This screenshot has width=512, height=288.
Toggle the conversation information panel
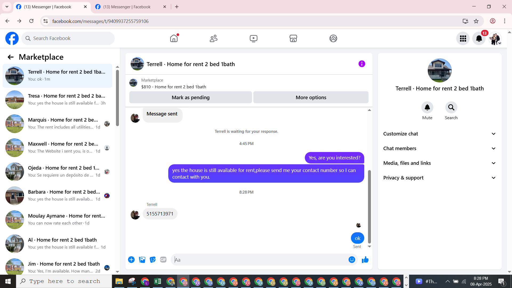(362, 64)
